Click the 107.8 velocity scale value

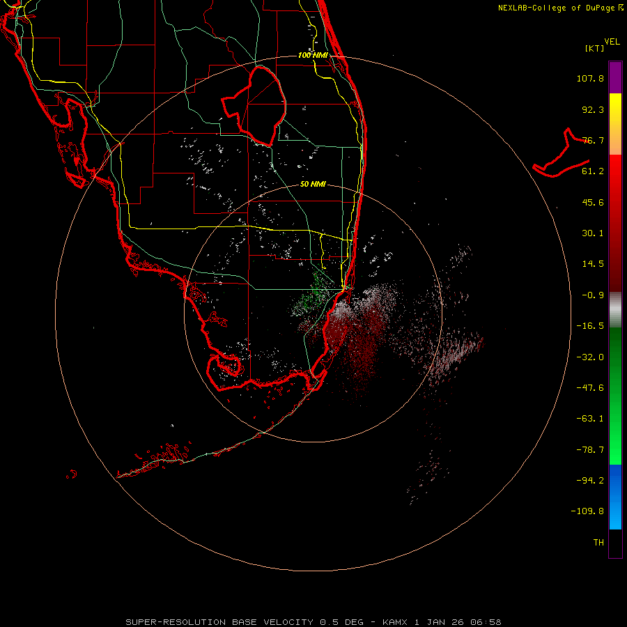pyautogui.click(x=590, y=78)
